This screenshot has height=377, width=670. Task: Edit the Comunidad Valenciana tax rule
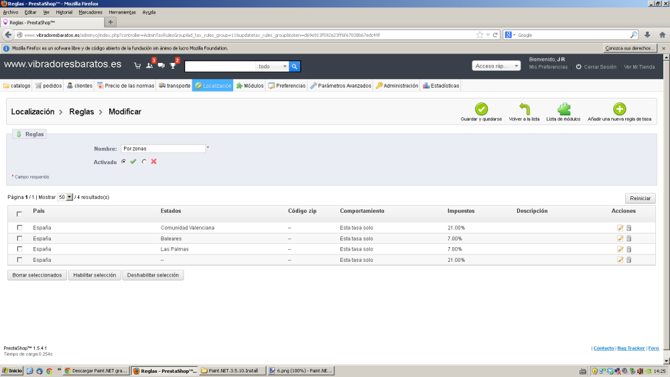click(x=620, y=228)
